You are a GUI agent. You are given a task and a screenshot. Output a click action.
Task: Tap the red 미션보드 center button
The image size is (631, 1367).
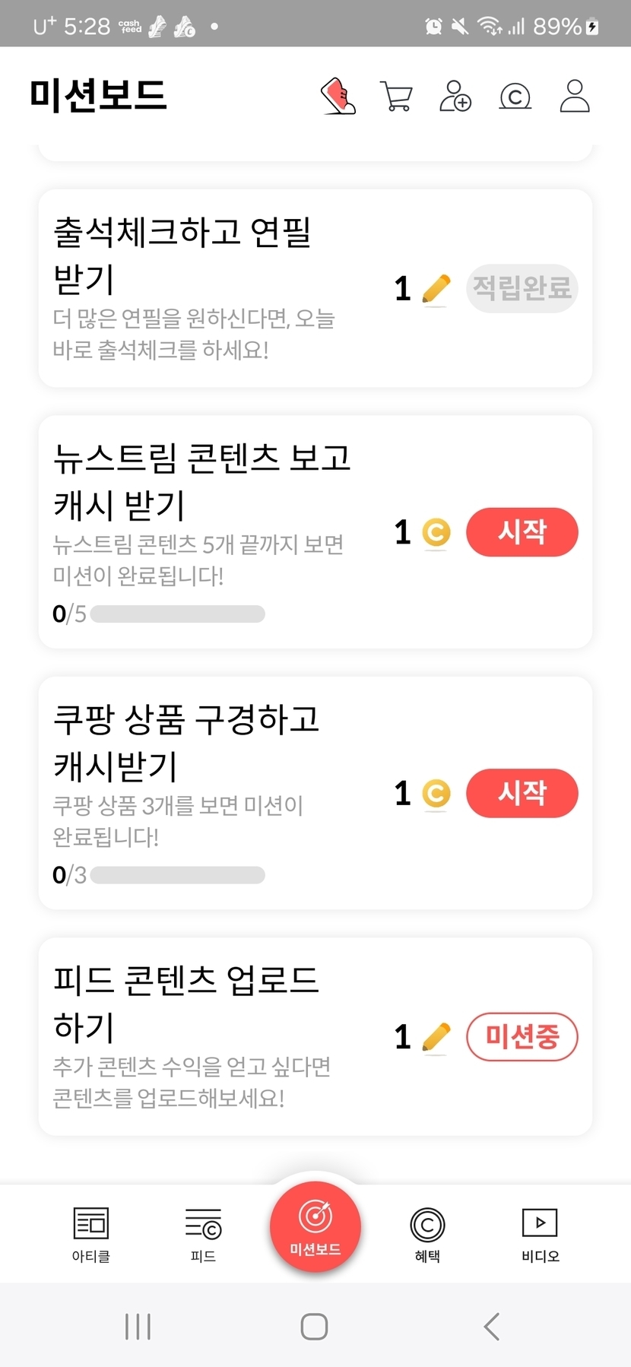tap(315, 1226)
